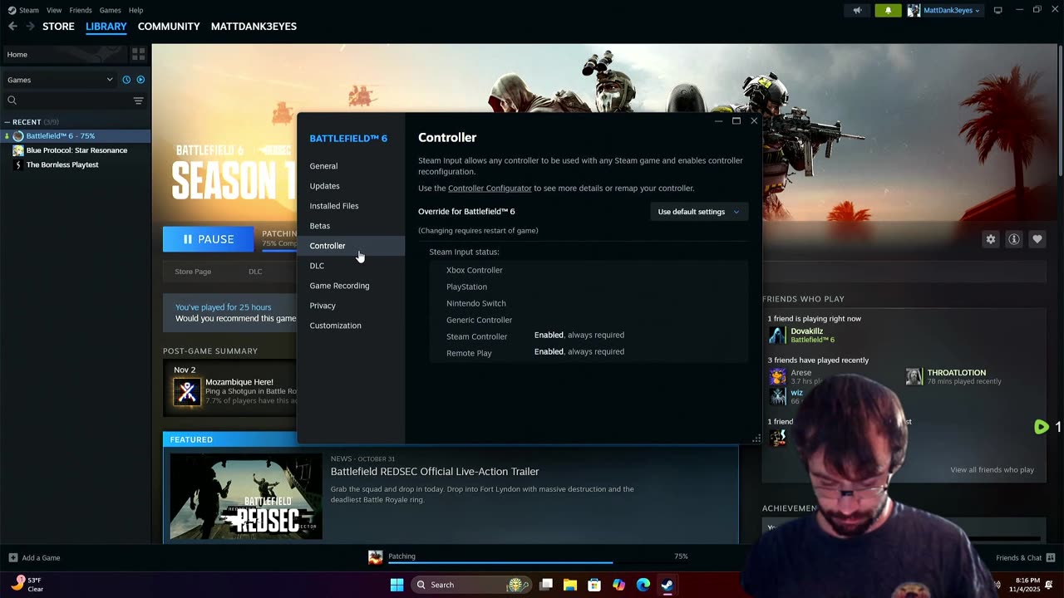This screenshot has height=598, width=1064.
Task: Open the Store Page link for Battlefield 6
Action: point(193,272)
